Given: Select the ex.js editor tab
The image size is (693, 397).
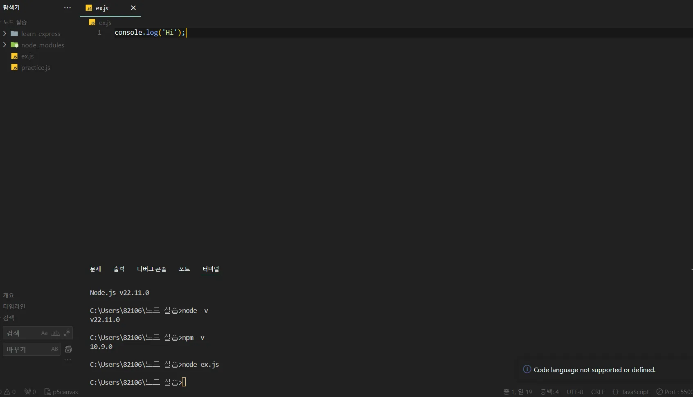Looking at the screenshot, I should (x=110, y=8).
